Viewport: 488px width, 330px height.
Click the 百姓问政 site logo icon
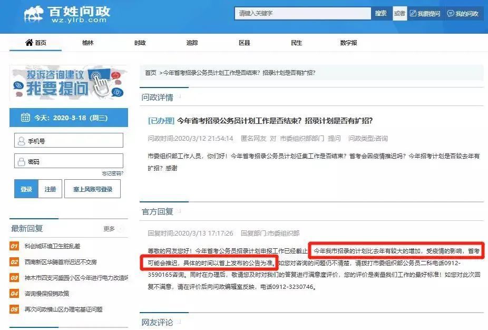35,12
